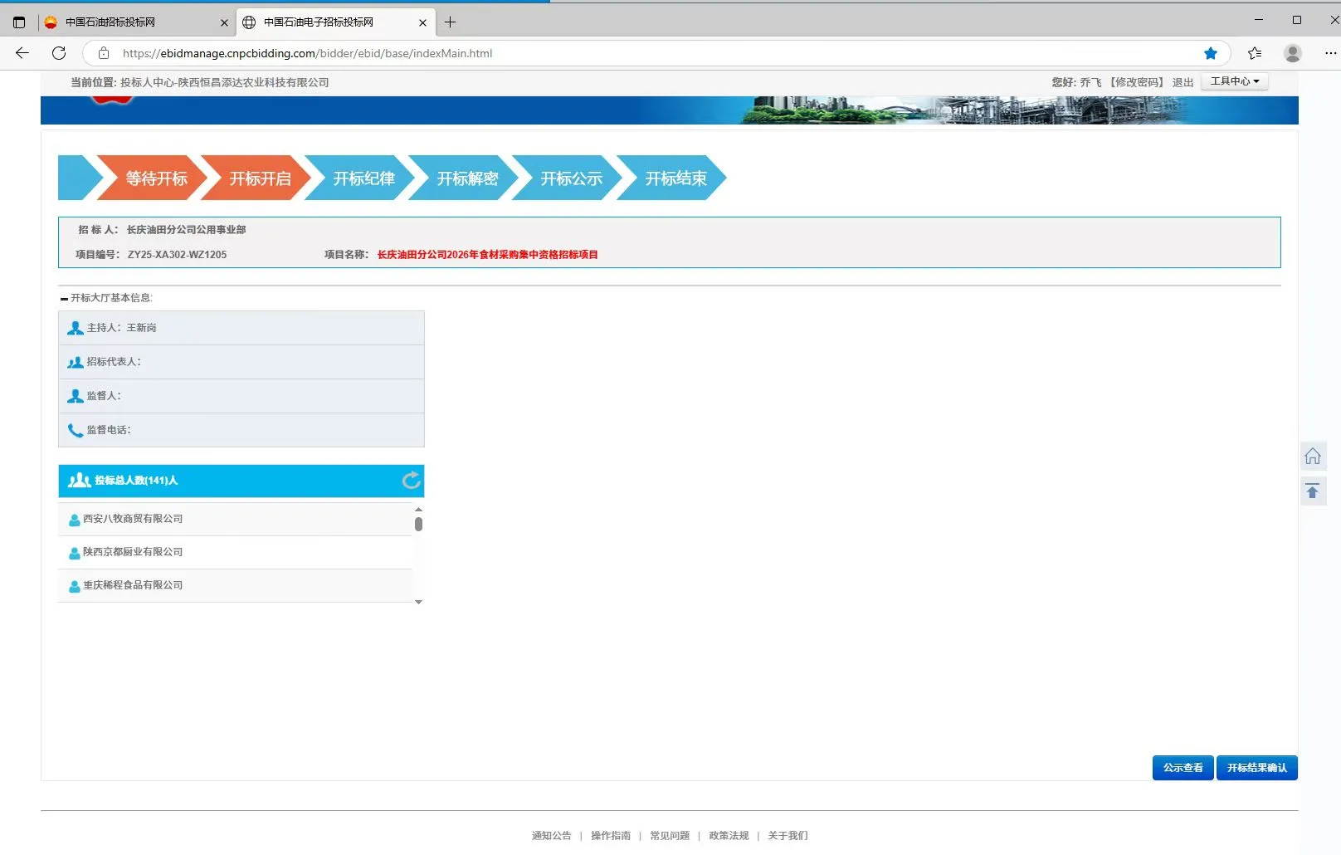Open the browser profile avatar

(x=1292, y=53)
